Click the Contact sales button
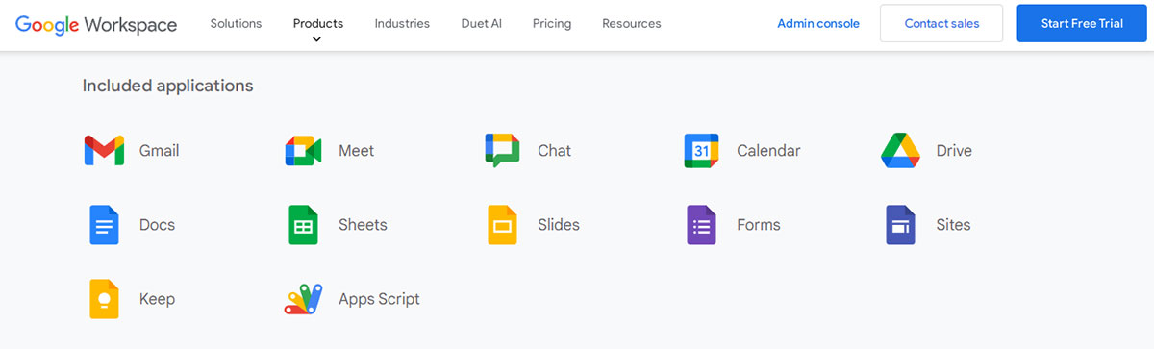Image resolution: width=1154 pixels, height=349 pixels. (x=941, y=24)
